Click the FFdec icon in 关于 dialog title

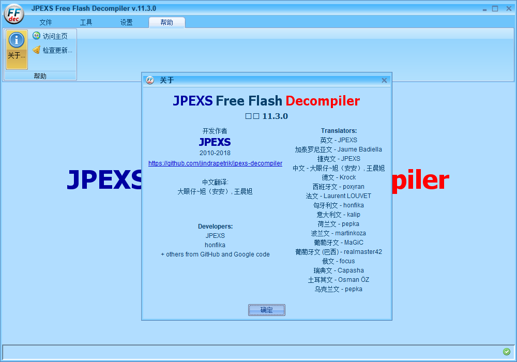(150, 80)
